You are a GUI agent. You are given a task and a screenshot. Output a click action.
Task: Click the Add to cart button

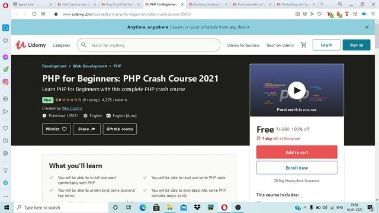[x=297, y=152]
